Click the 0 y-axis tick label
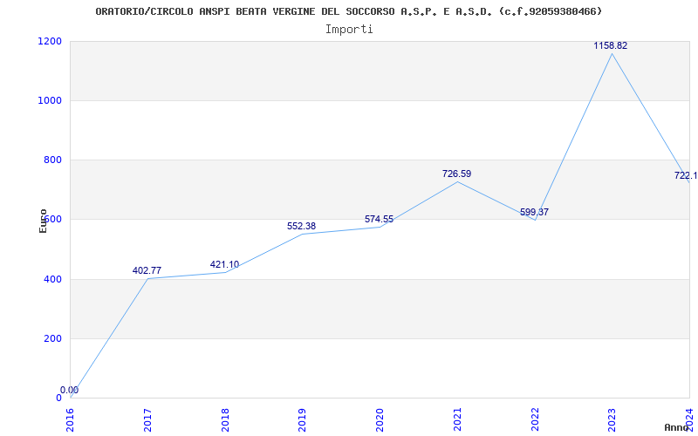The image size is (698, 436). click(x=58, y=398)
